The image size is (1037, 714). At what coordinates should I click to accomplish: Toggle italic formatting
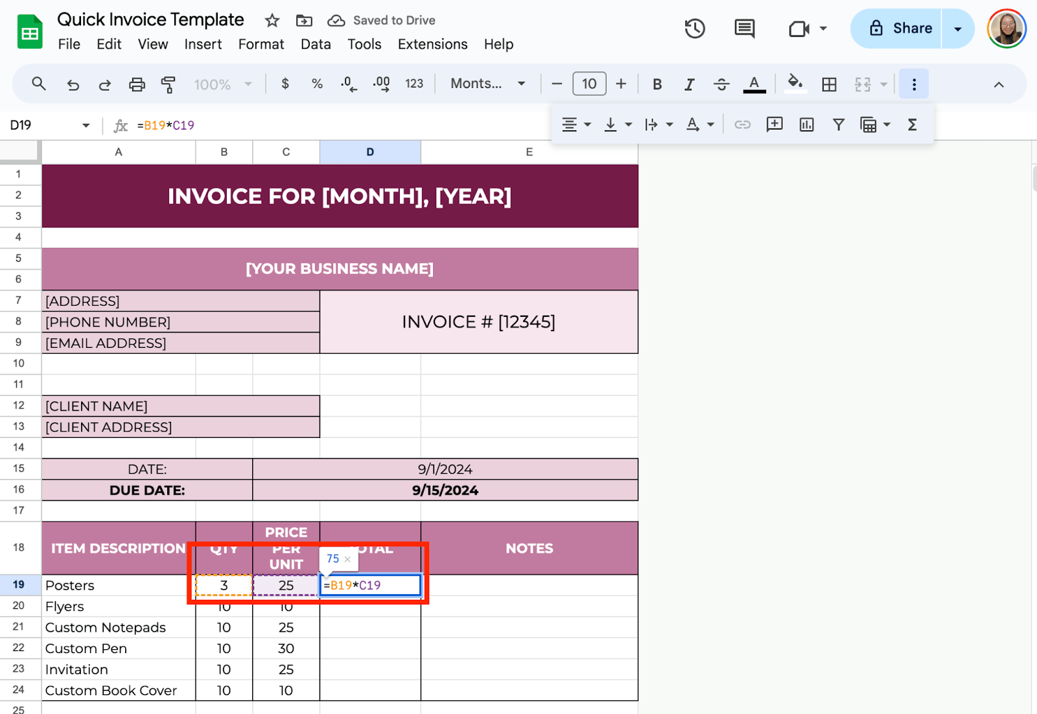pyautogui.click(x=689, y=84)
